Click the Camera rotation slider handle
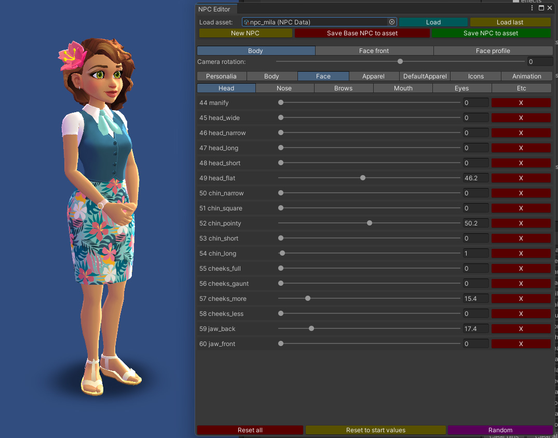Screen dimensions: 558x438 coord(400,62)
